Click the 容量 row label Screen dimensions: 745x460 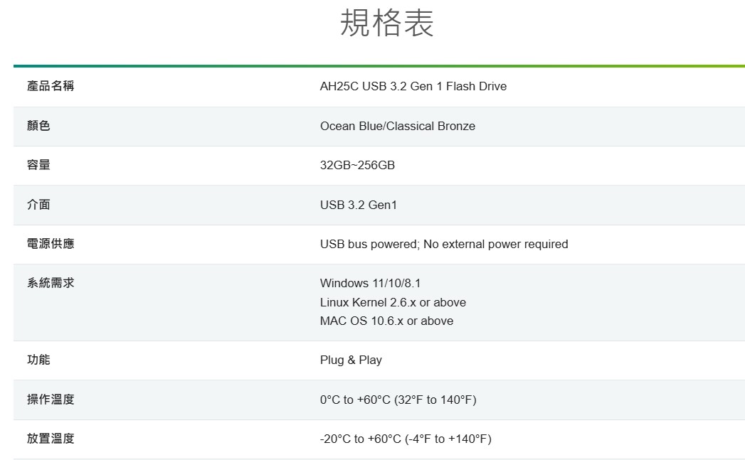[x=38, y=165]
